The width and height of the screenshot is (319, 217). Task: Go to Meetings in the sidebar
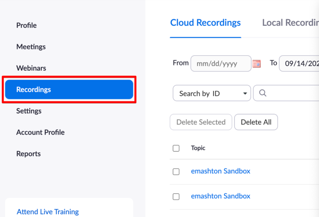[31, 47]
